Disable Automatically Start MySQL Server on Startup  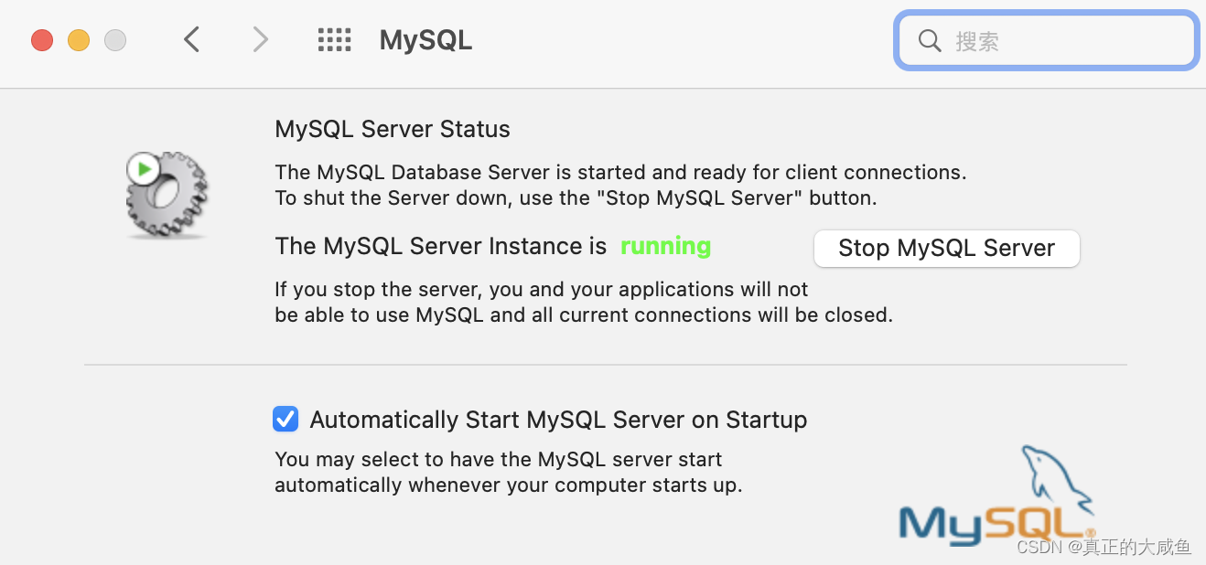coord(285,419)
